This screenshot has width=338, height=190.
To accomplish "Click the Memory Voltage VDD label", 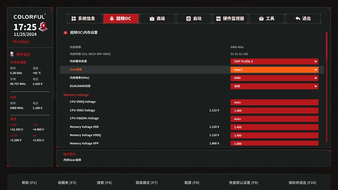I will point(84,127).
